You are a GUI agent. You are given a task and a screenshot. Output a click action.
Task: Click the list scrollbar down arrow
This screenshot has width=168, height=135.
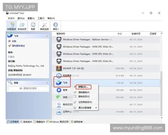tap(162, 118)
